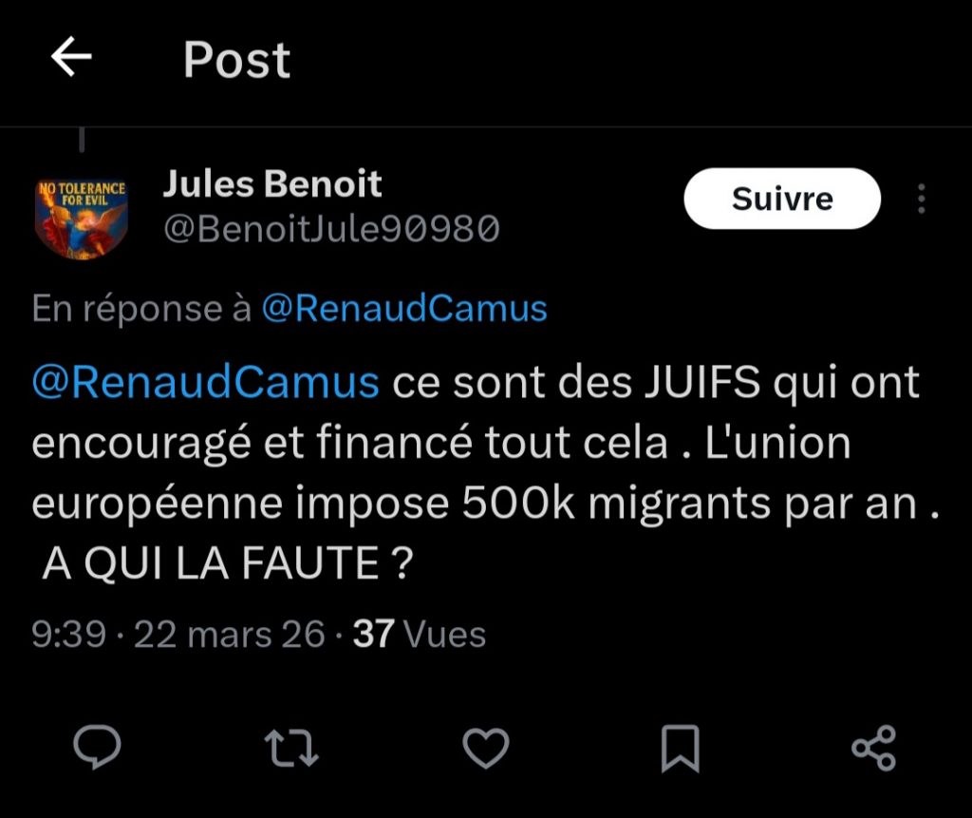The width and height of the screenshot is (972, 818).
Task: Click the Post header title
Action: pos(236,60)
